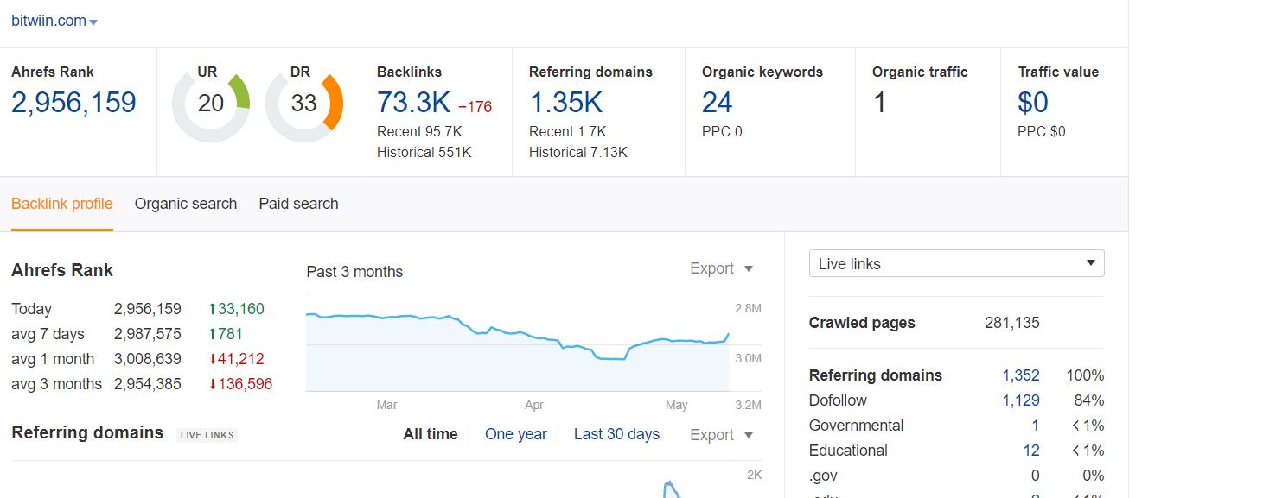The height and width of the screenshot is (498, 1276).
Task: Open the bitwiin.com domain dropdown
Action: 54,22
